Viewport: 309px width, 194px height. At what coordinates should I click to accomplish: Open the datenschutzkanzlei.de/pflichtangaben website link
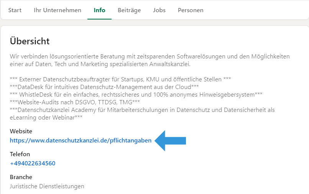81,141
